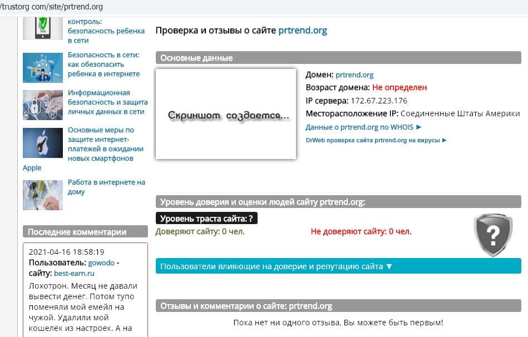The height and width of the screenshot is (337, 528).
Task: Click the 'Не доверяют сайту: 0 чел.' text
Action: (361, 232)
